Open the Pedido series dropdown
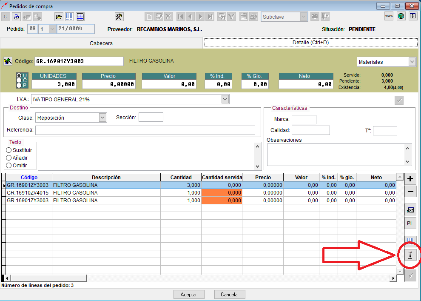This screenshot has width=421, height=301. click(52, 29)
